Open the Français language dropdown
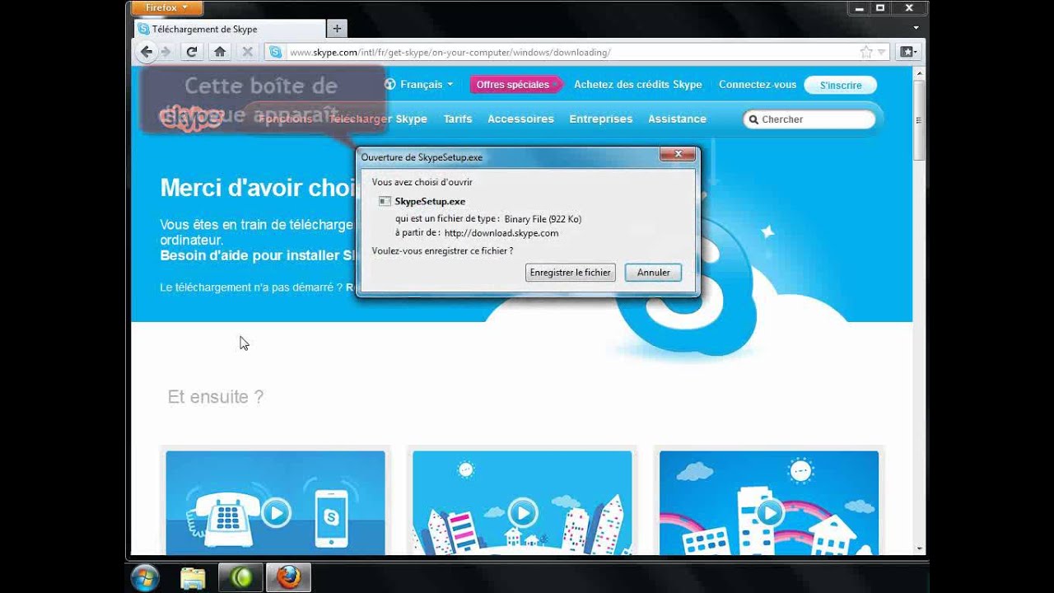 (419, 84)
